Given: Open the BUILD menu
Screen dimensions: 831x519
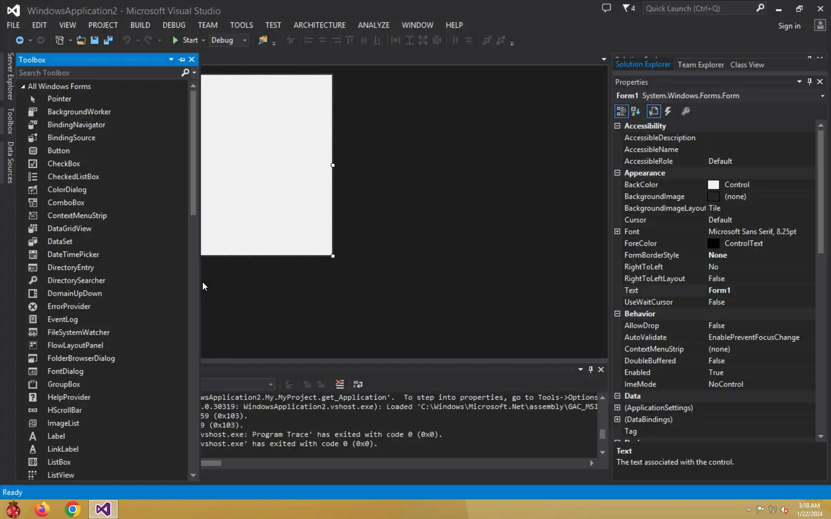Looking at the screenshot, I should (x=140, y=25).
